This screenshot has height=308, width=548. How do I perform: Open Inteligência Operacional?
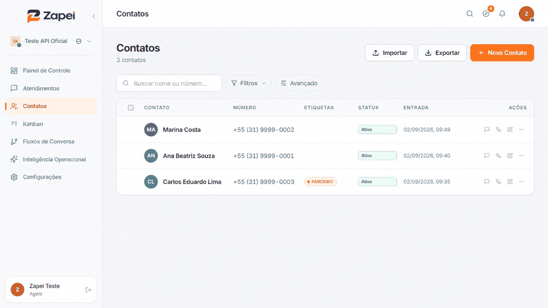[x=51, y=159]
